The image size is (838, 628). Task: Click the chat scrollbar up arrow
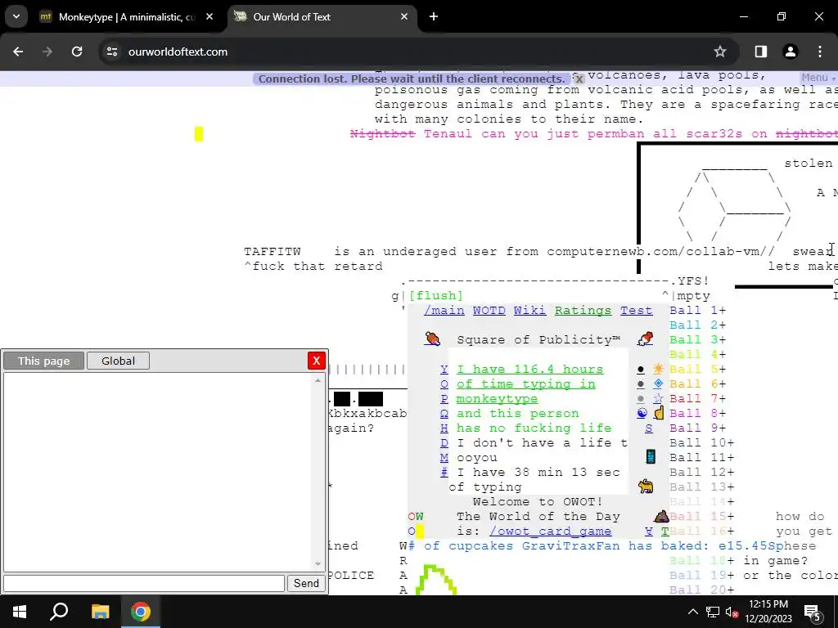pyautogui.click(x=318, y=380)
